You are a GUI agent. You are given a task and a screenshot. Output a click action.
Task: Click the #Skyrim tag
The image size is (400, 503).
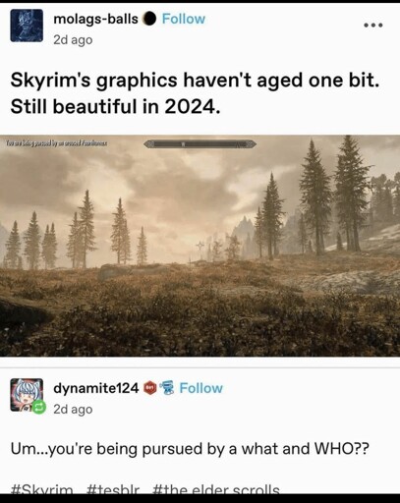click(42, 489)
